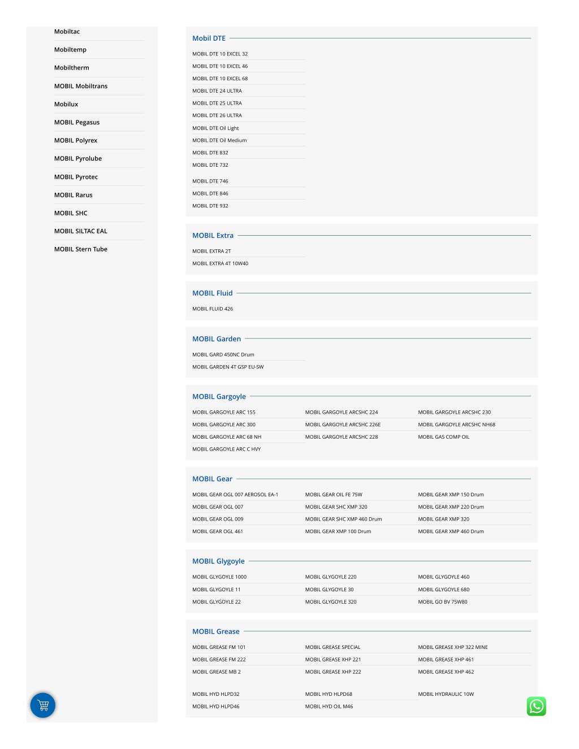Open MOBIL GAS COMP OIL product
Image resolution: width=579 pixels, height=749 pixels.
point(444,437)
